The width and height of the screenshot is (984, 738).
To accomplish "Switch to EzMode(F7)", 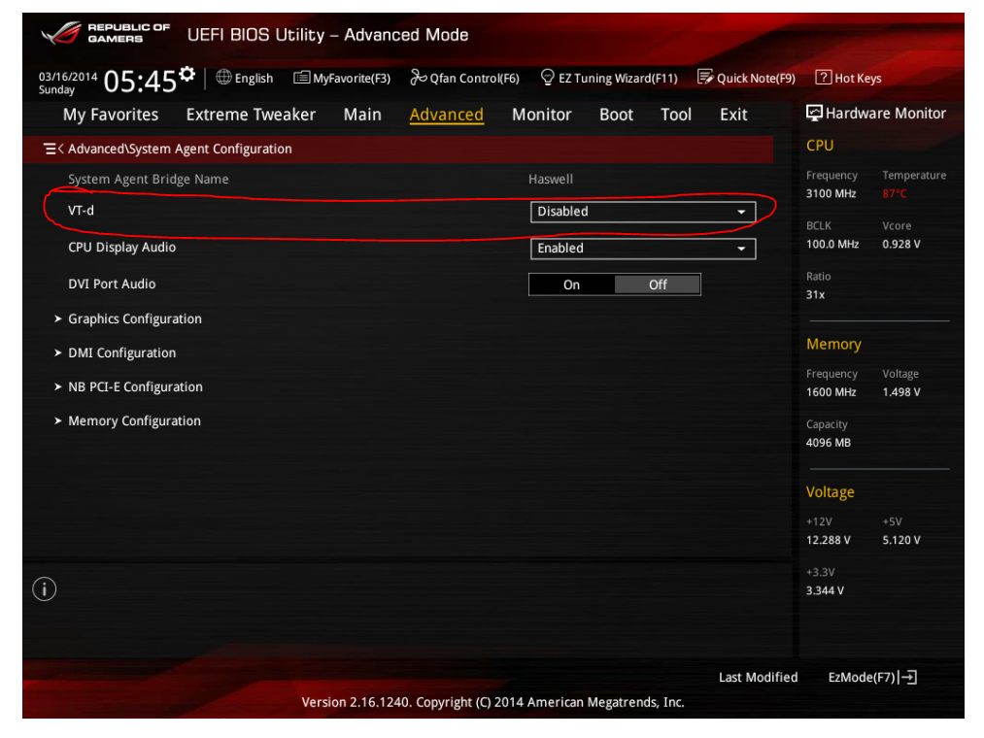I will coord(871,677).
